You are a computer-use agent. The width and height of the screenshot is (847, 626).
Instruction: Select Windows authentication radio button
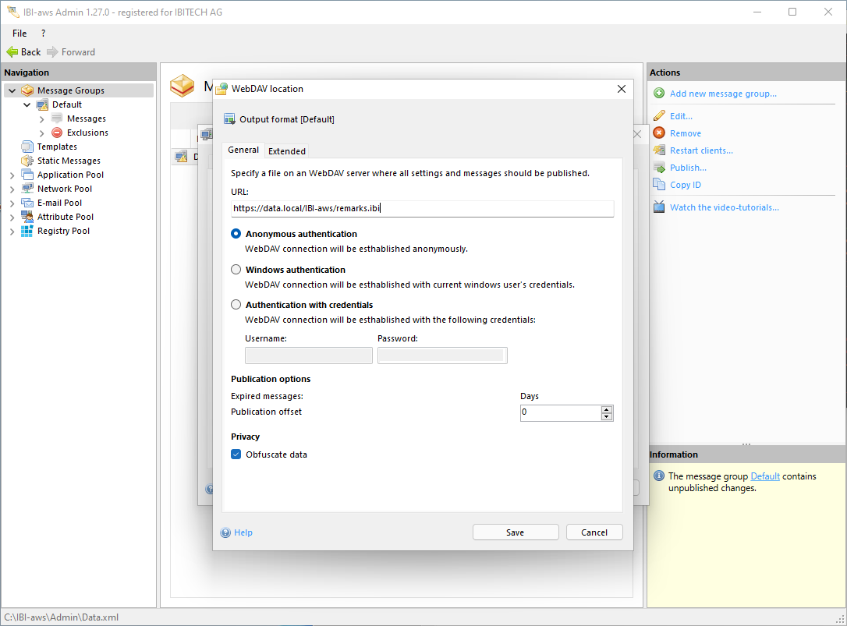(x=236, y=270)
